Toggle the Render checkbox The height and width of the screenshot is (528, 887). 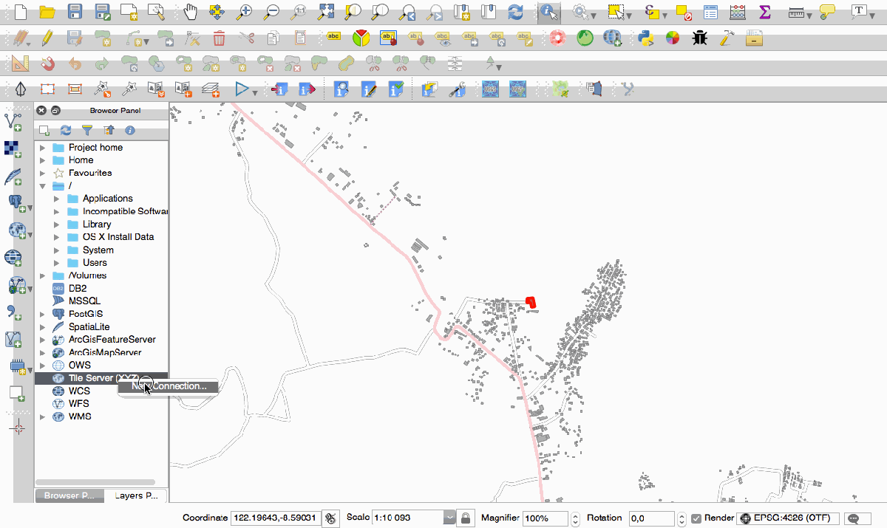(696, 518)
